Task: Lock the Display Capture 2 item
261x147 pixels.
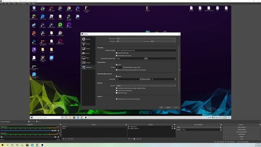Action: [175, 128]
